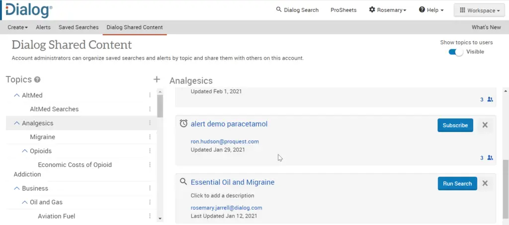Open options menu for Migraine topic
This screenshot has width=509, height=225.
point(150,137)
